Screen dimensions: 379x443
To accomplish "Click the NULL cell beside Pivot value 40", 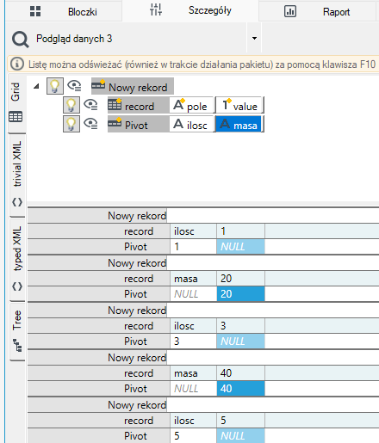I will click(193, 389).
